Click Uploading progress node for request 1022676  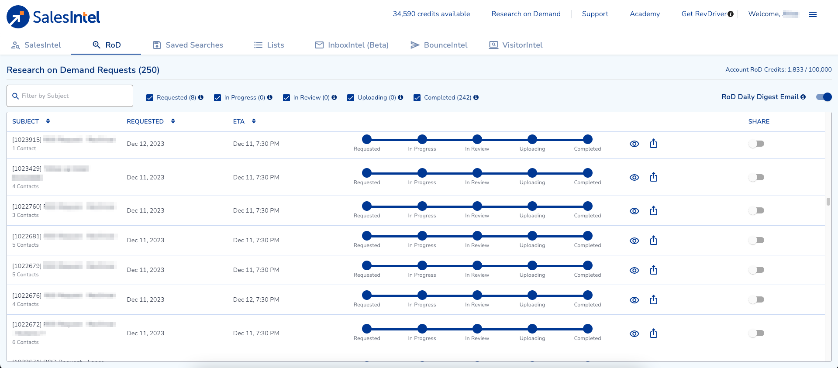532,295
